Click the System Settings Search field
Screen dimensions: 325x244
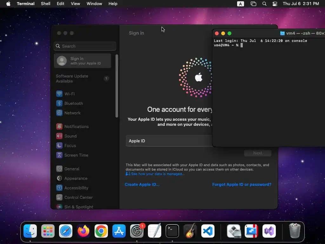(x=85, y=46)
